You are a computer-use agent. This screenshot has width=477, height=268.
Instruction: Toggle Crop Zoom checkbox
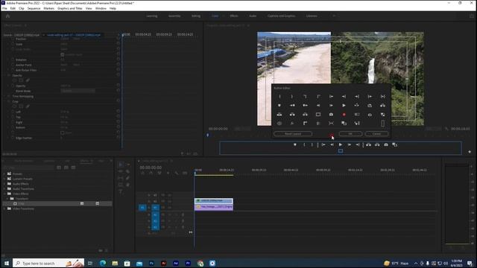(x=63, y=133)
